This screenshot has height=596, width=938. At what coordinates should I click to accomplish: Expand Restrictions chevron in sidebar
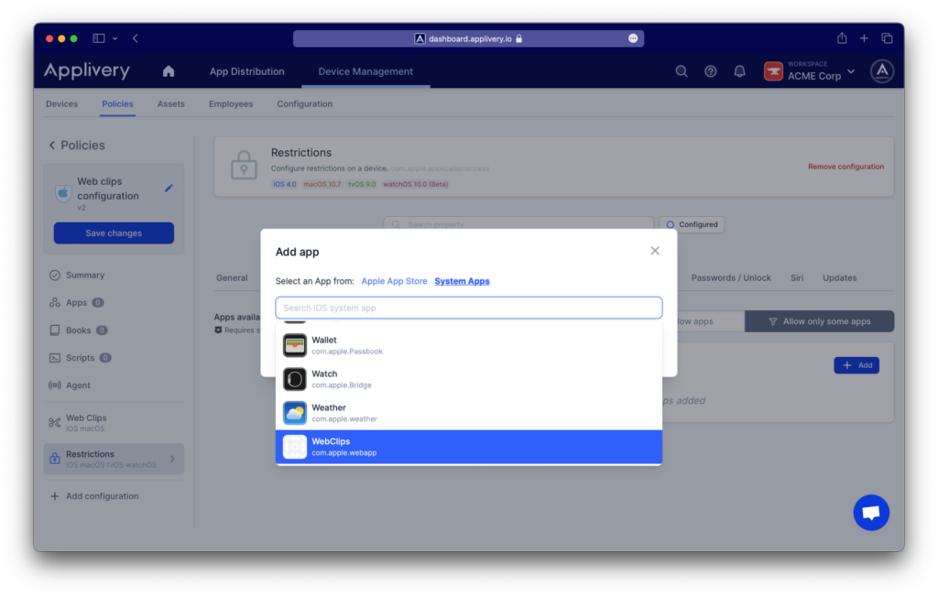pos(172,459)
